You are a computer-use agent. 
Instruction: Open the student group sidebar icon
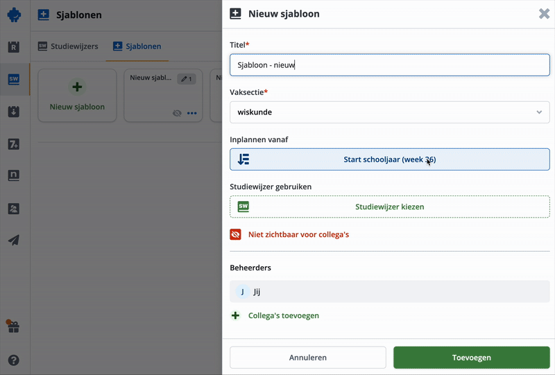pos(14,208)
